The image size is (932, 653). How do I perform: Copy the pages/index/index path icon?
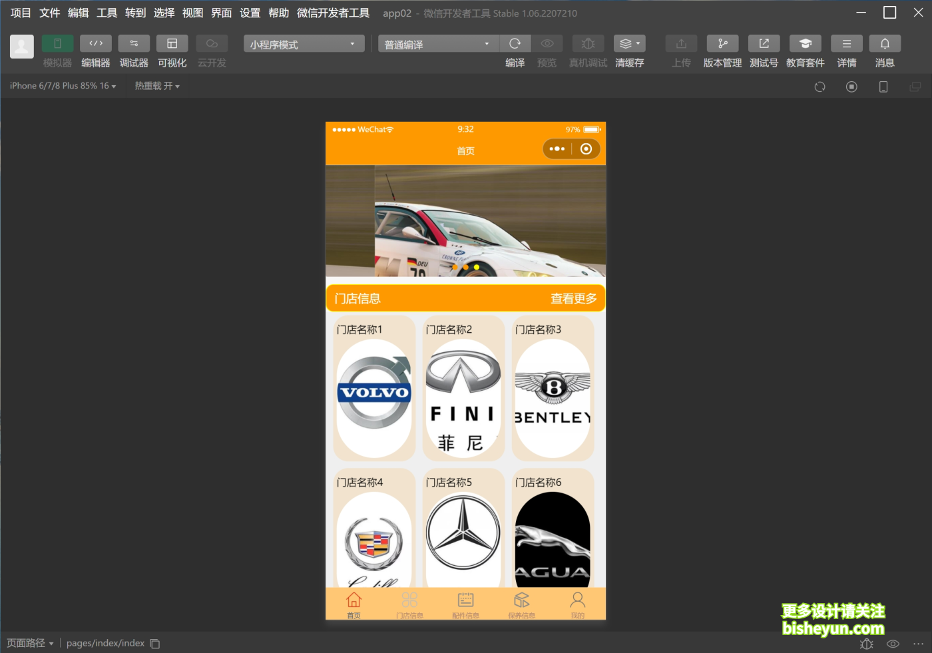pyautogui.click(x=155, y=644)
